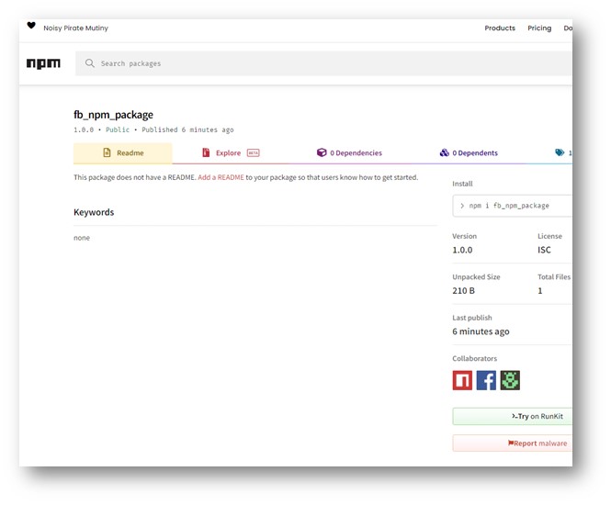
Task: Select the Readme tab
Action: pos(123,153)
